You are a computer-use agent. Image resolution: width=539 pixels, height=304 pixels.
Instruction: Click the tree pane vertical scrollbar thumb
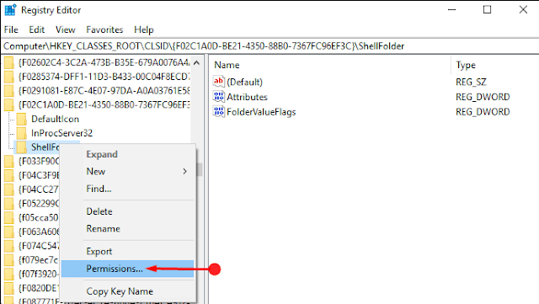pos(200,169)
